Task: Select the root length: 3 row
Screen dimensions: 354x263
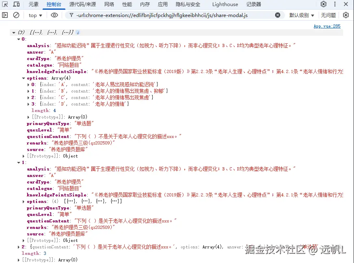Action: [x=34, y=254]
